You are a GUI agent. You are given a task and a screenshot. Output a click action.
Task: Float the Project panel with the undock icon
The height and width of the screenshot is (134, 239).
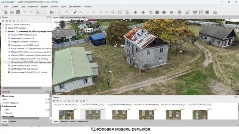[47, 17]
